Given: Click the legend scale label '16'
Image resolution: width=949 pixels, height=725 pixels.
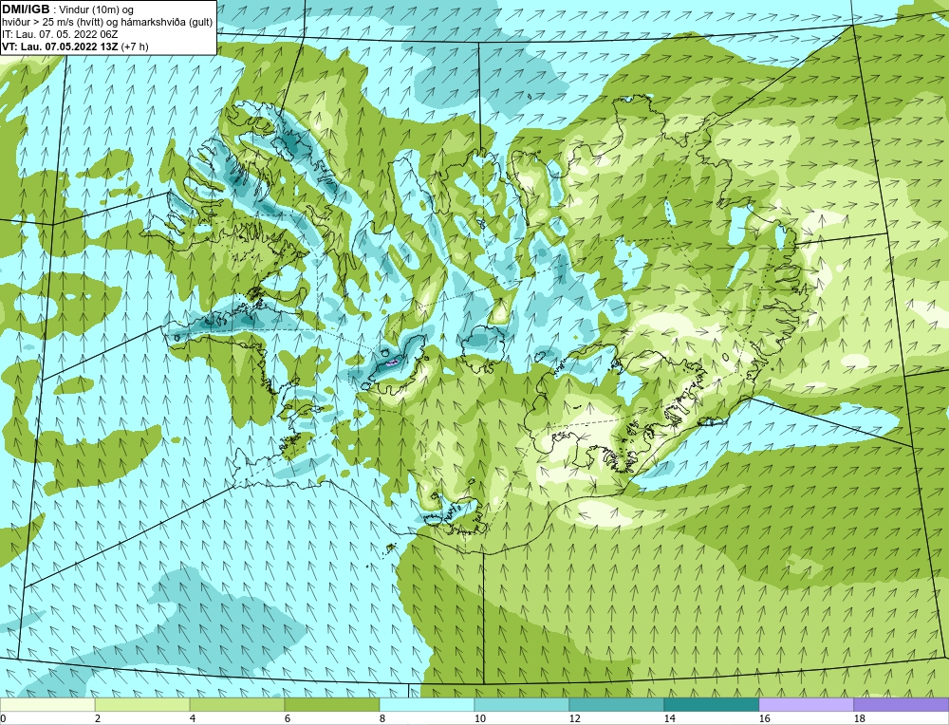Looking at the screenshot, I should [764, 718].
